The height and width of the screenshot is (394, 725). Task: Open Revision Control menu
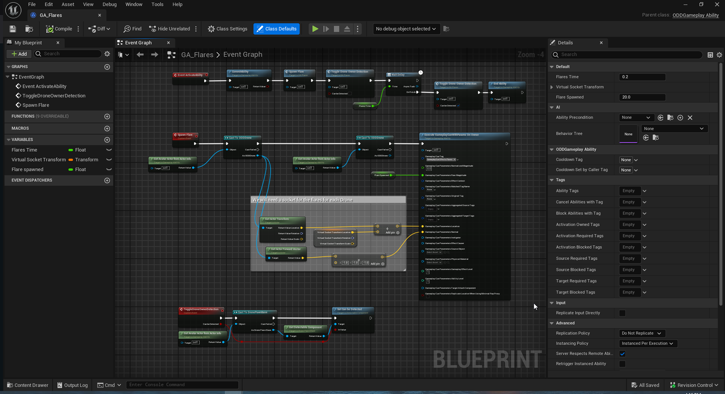pyautogui.click(x=694, y=385)
